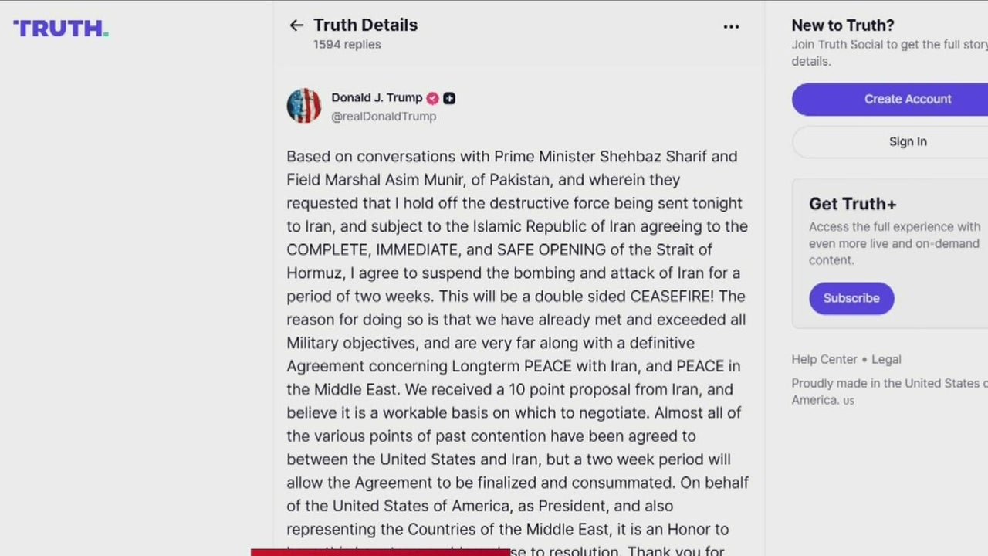Open Donald J. Trump's profile avatar
The image size is (988, 556).
point(303,106)
